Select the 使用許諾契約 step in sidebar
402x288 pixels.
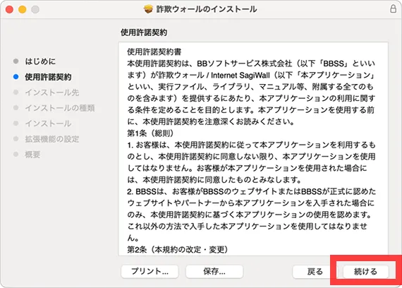[48, 77]
